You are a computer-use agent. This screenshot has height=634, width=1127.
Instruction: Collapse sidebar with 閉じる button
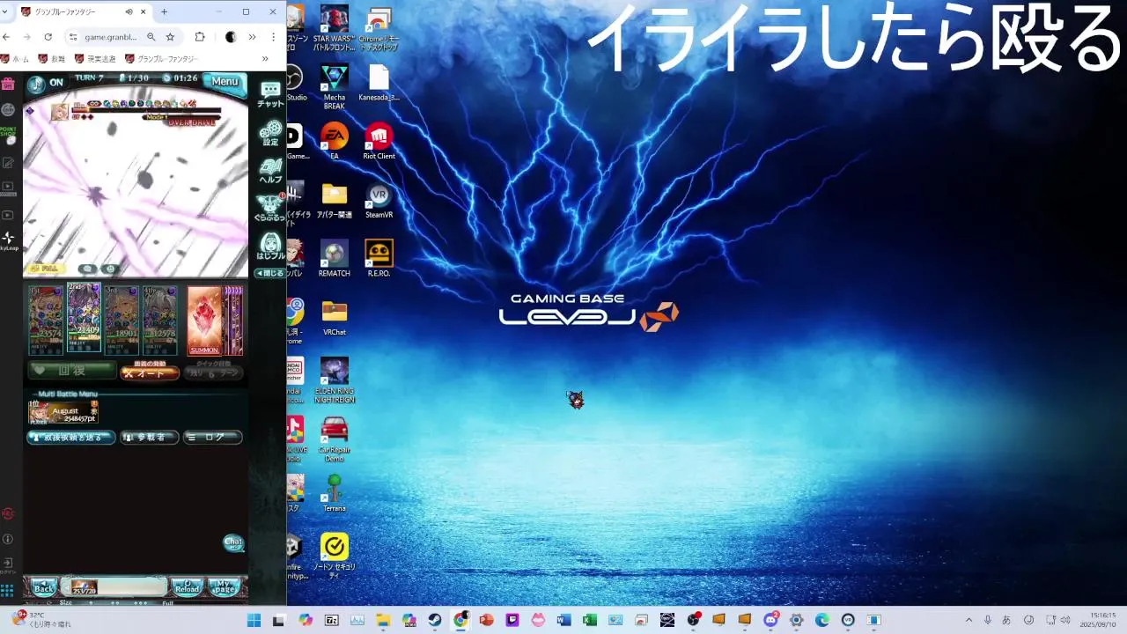pos(270,273)
